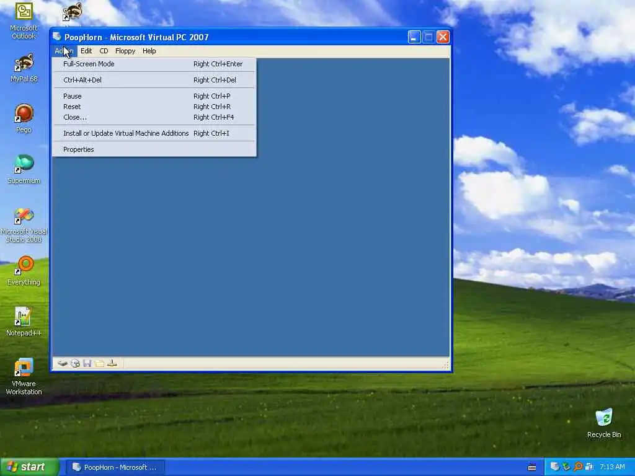This screenshot has height=476, width=635.
Task: Open Properties from the Action menu
Action: [154, 149]
